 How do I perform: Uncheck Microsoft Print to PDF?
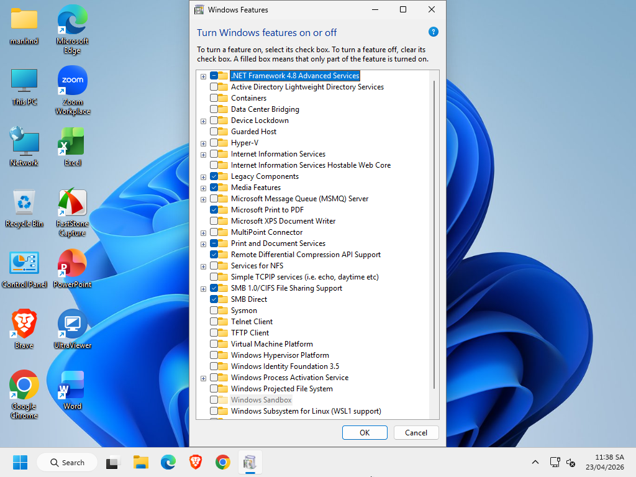coord(214,209)
